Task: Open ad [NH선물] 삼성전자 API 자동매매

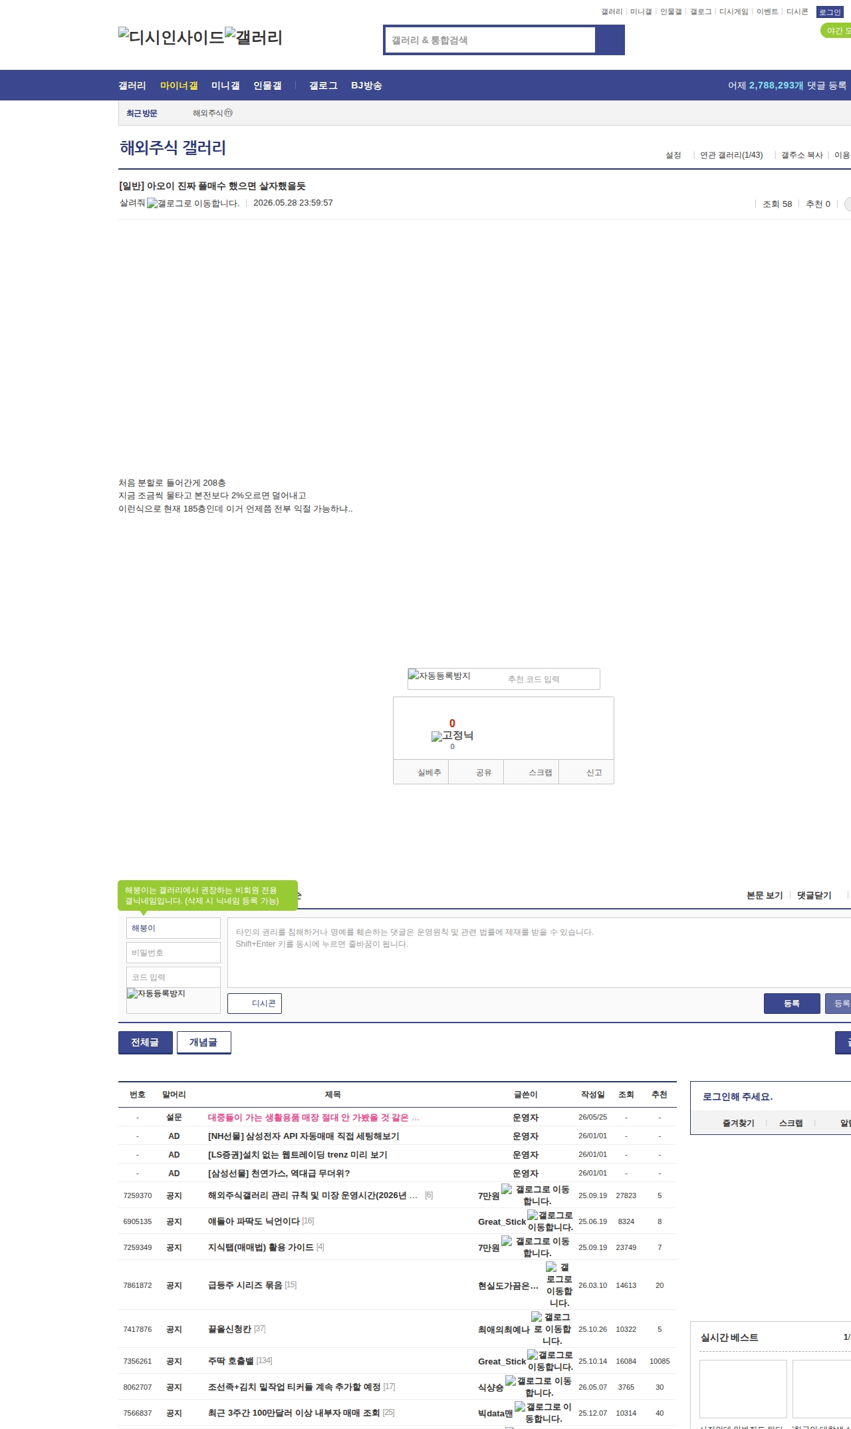Action: 304,1136
